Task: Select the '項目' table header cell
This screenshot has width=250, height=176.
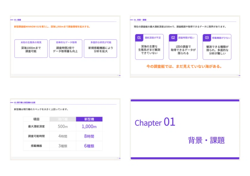Action: [x=36, y=119]
